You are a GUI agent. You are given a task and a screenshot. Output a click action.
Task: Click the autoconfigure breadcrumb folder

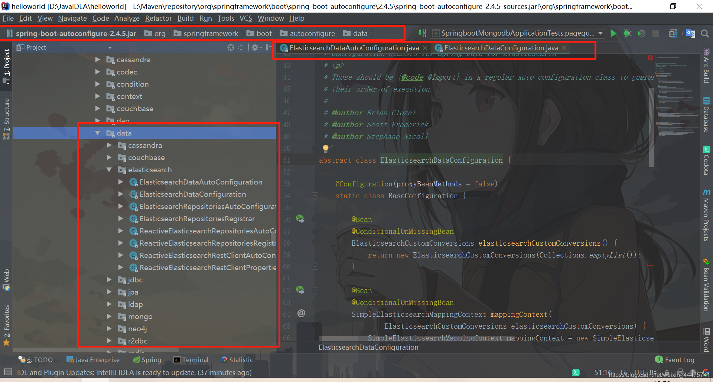click(x=307, y=33)
